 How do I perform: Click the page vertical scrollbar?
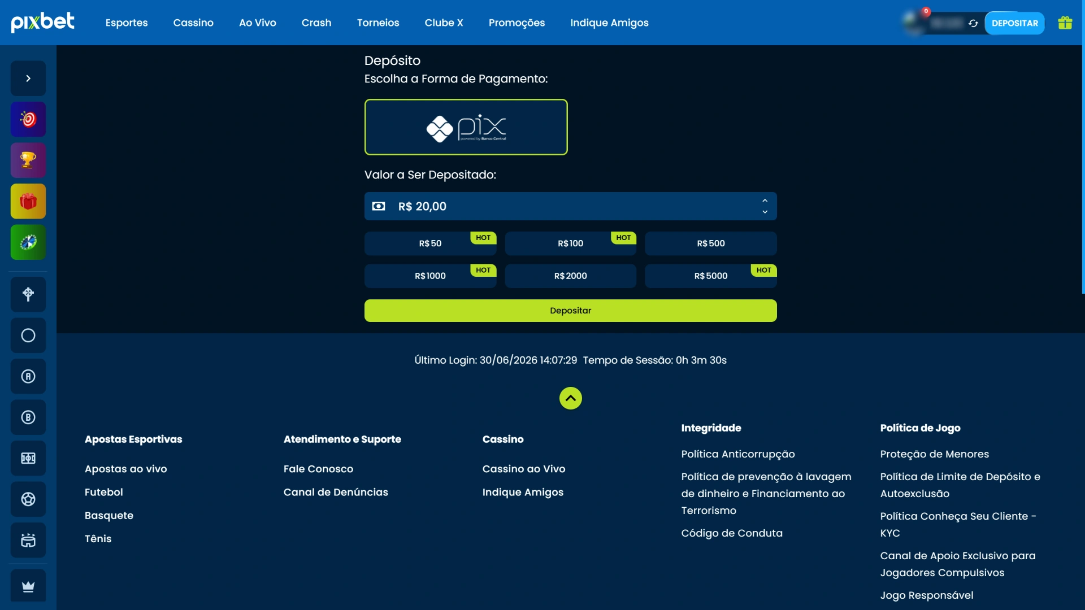(x=1083, y=147)
